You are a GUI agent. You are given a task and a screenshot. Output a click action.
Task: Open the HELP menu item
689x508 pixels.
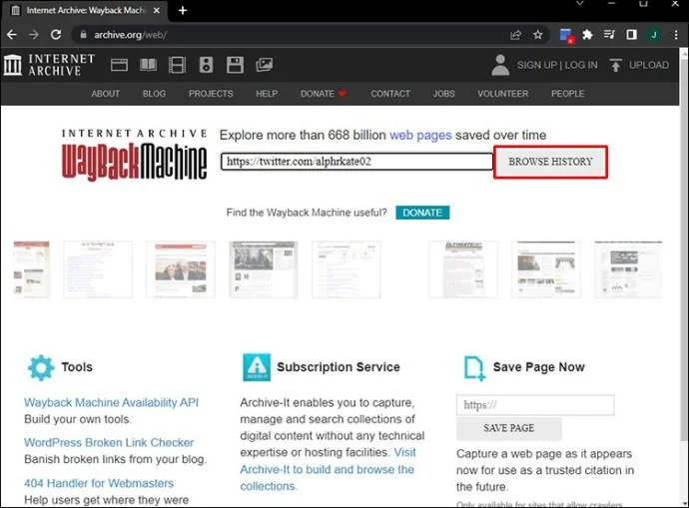(267, 94)
